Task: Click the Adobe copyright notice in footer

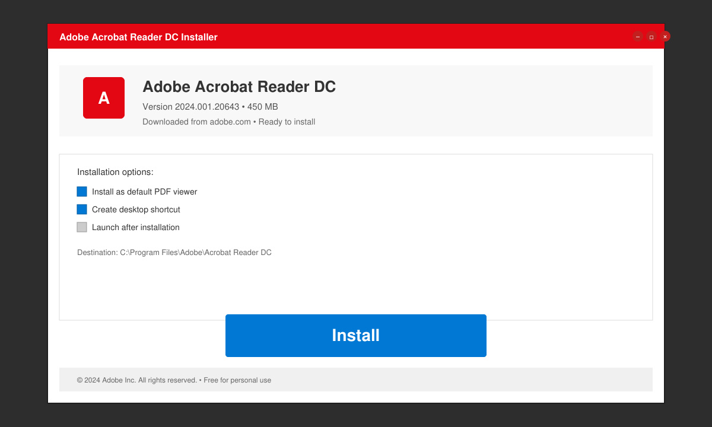Action: coord(137,380)
